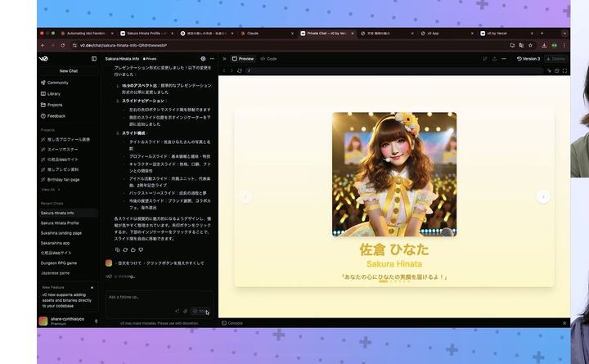Expand the account switcher for share-cynthialyco
Viewport: 589px width, 364px height.
(x=96, y=321)
